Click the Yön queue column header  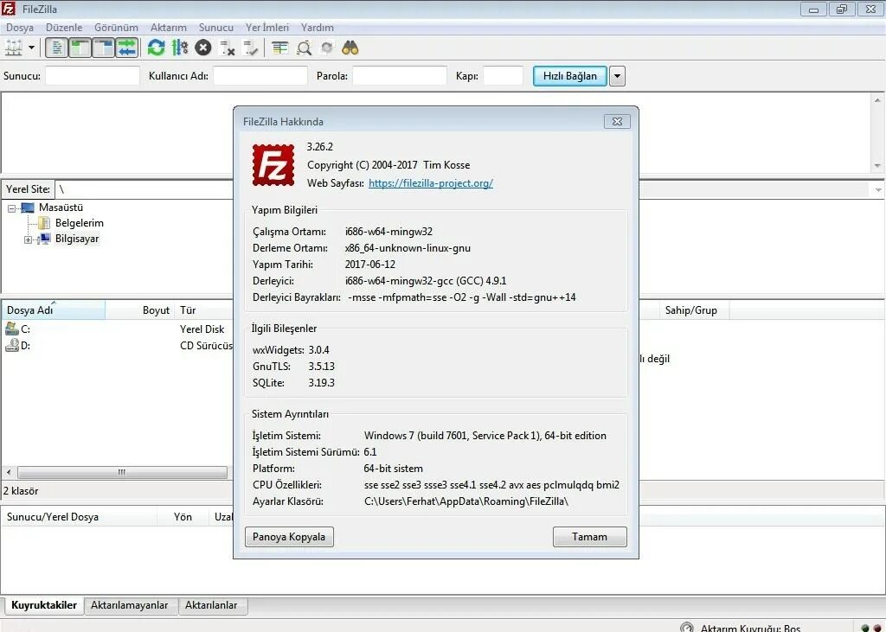click(x=183, y=517)
